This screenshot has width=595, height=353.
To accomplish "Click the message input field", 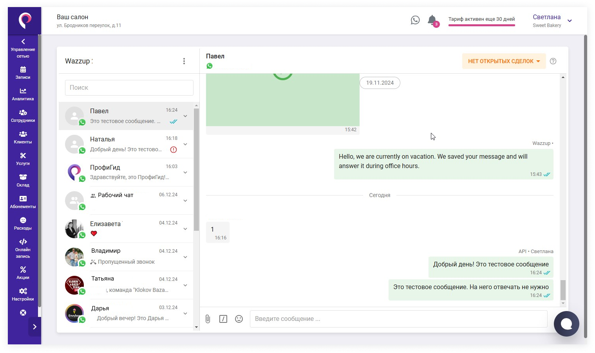I will point(398,319).
